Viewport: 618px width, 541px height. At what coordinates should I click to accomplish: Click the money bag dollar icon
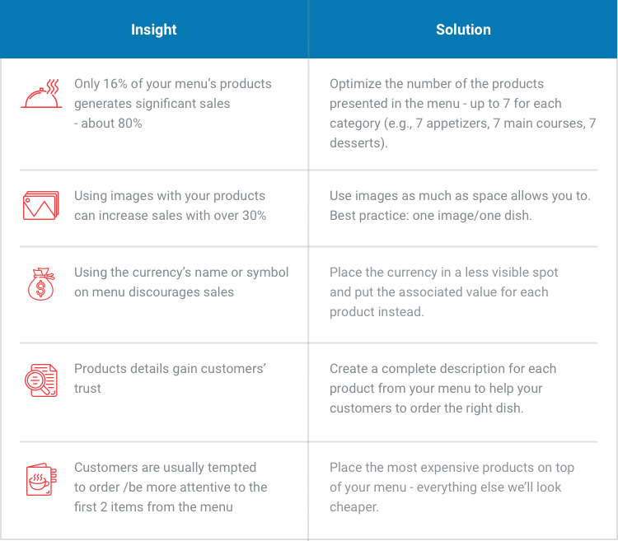pos(41,284)
